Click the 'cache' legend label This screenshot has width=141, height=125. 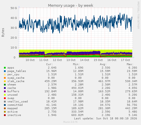12,88
